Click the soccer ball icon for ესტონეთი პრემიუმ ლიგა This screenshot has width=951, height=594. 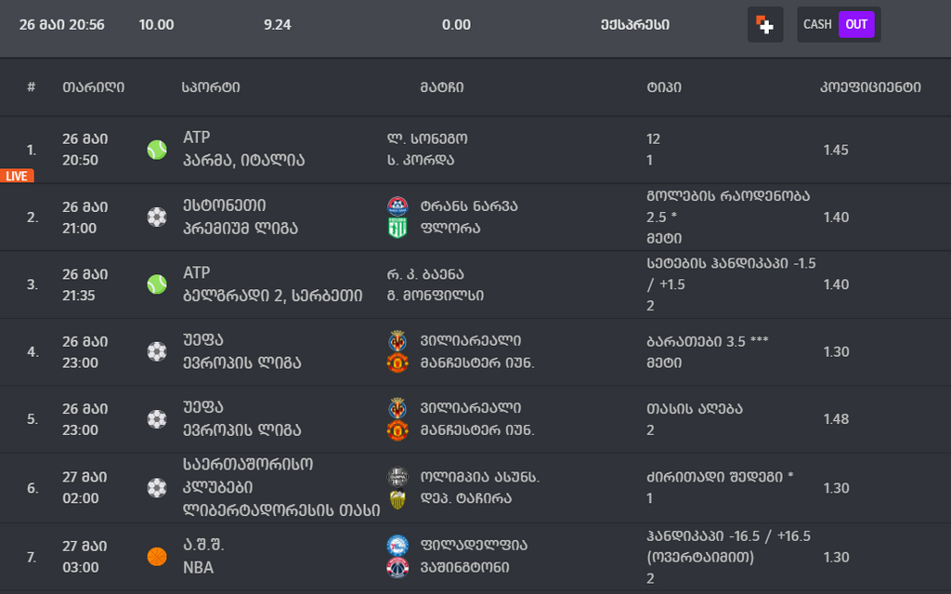[x=157, y=218]
